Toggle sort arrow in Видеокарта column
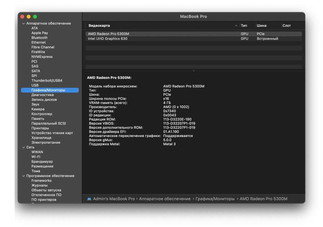This screenshot has width=323, height=227. (236, 26)
